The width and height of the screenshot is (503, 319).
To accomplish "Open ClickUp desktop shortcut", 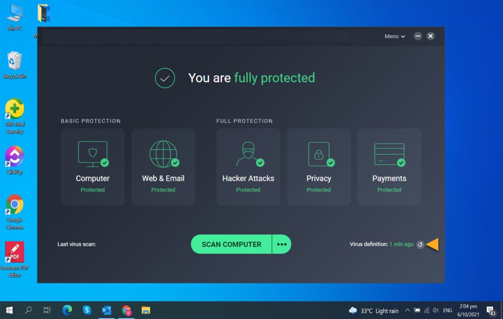I will tap(15, 159).
